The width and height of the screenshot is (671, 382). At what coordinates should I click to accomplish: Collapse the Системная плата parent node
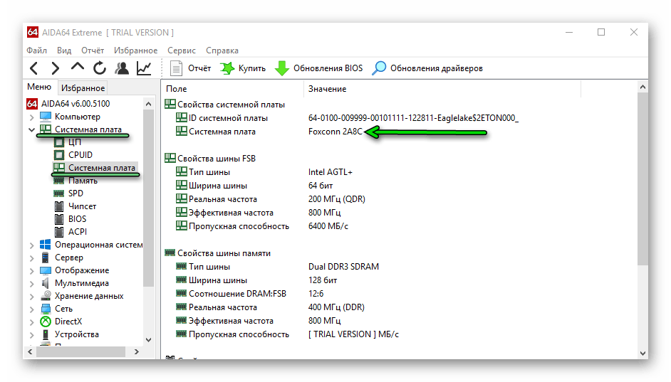coord(31,129)
